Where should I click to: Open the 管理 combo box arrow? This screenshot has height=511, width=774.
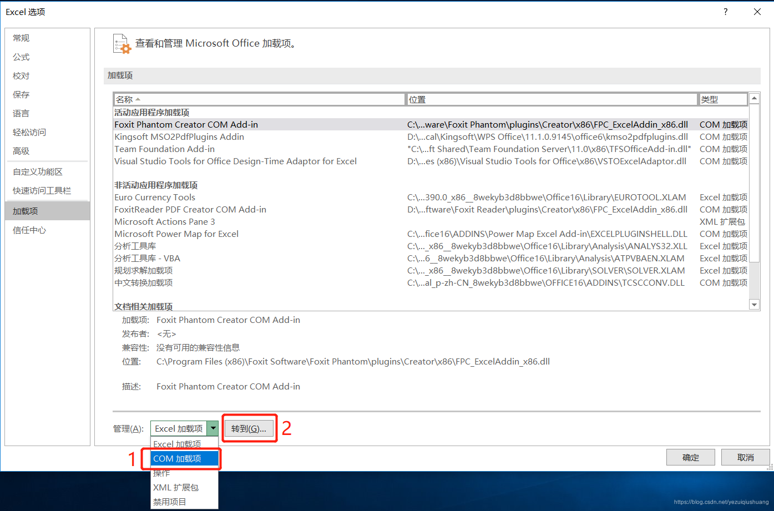point(213,428)
